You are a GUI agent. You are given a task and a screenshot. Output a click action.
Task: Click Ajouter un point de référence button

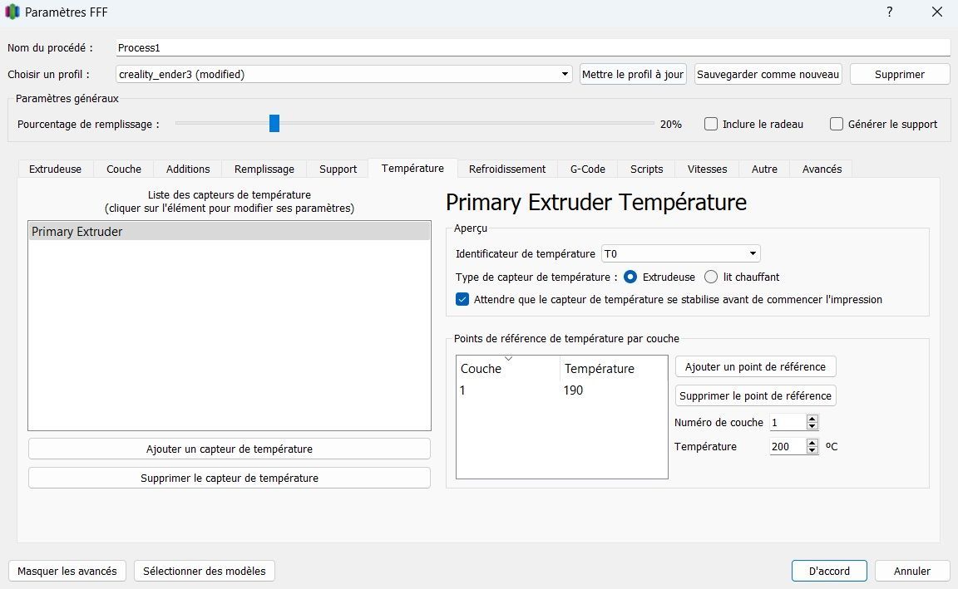755,366
